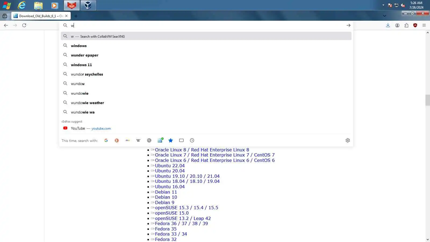Open Oracle Linux 8 / Red Hat Enterprise Linux 8 link

(x=202, y=150)
